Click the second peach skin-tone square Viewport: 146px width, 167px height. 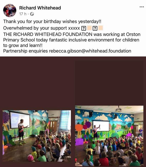[x=101, y=28]
